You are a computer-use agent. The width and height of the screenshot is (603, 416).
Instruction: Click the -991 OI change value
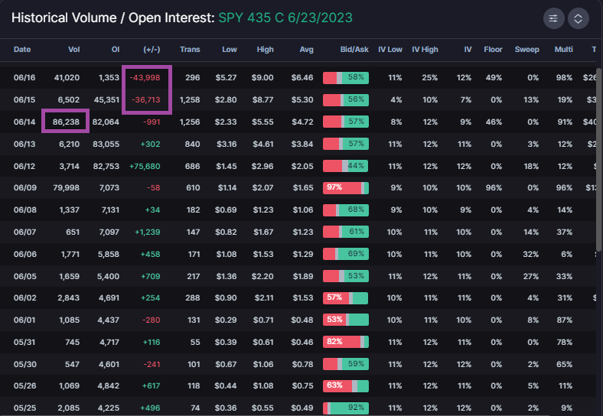click(x=152, y=122)
